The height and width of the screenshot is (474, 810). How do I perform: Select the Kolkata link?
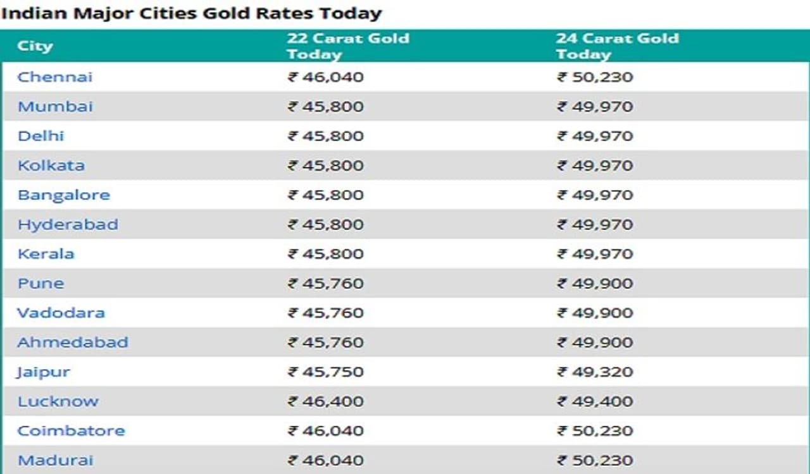[51, 166]
